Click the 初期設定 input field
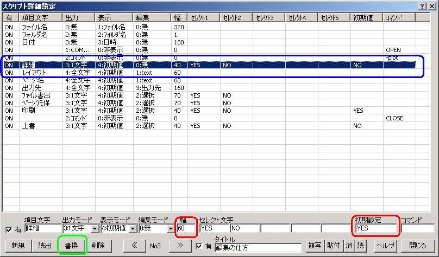This screenshot has height=257, width=439. [376, 228]
